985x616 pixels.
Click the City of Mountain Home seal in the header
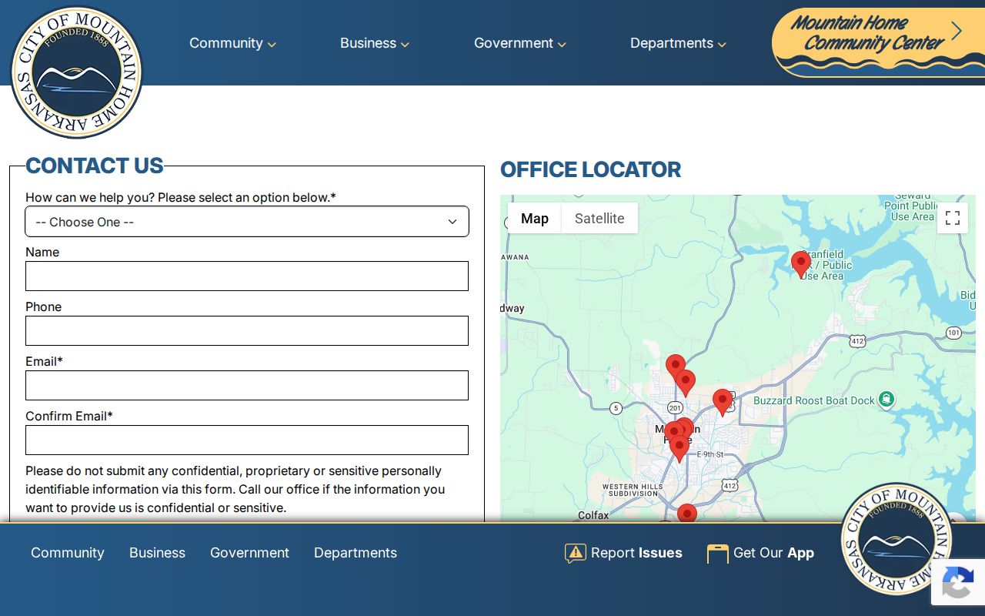pyautogui.click(x=76, y=72)
